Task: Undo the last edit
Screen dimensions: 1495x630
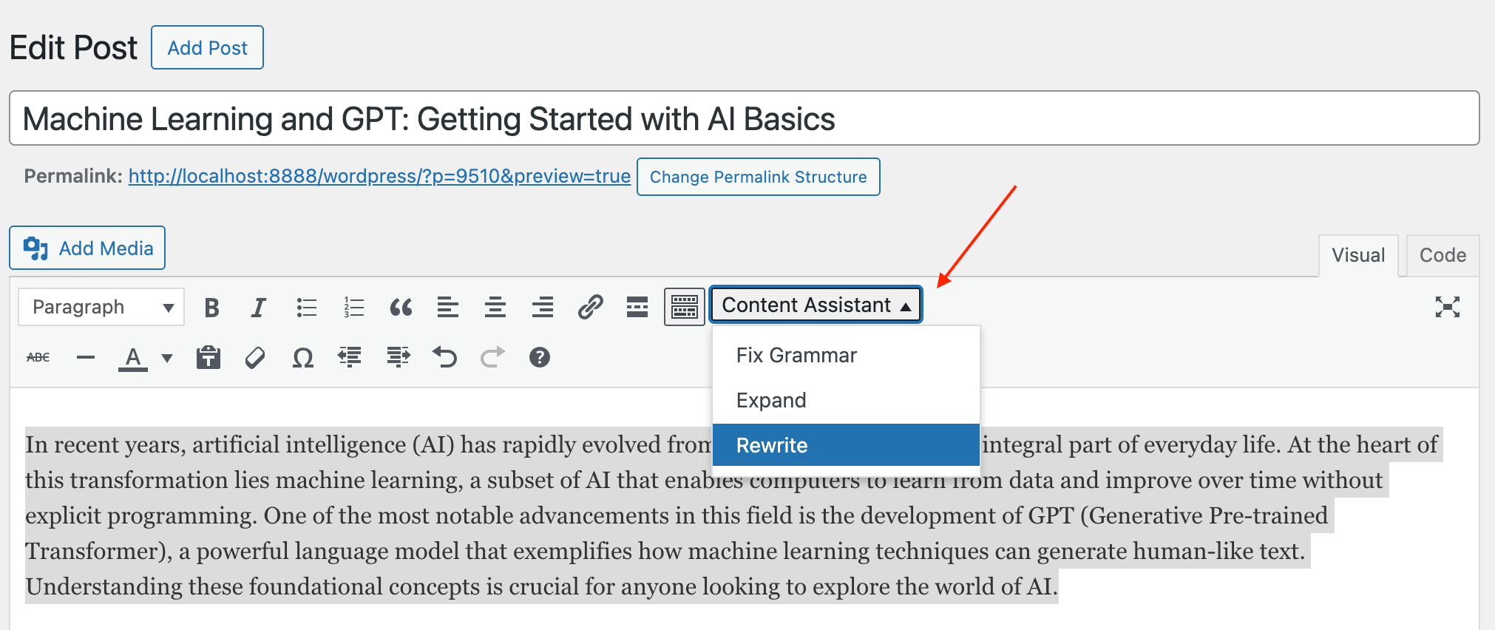Action: [x=445, y=358]
